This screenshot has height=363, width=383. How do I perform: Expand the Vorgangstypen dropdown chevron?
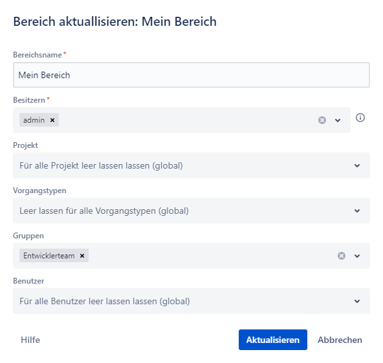[357, 211]
